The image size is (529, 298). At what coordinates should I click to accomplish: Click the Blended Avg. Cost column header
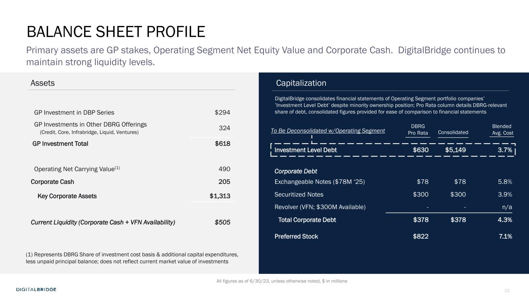(x=502, y=130)
